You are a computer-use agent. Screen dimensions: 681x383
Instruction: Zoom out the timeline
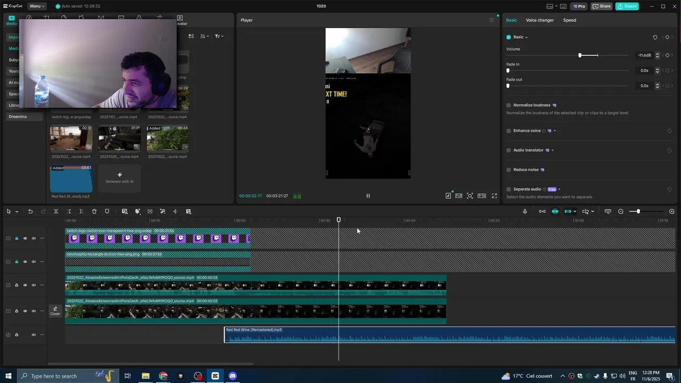tap(620, 212)
